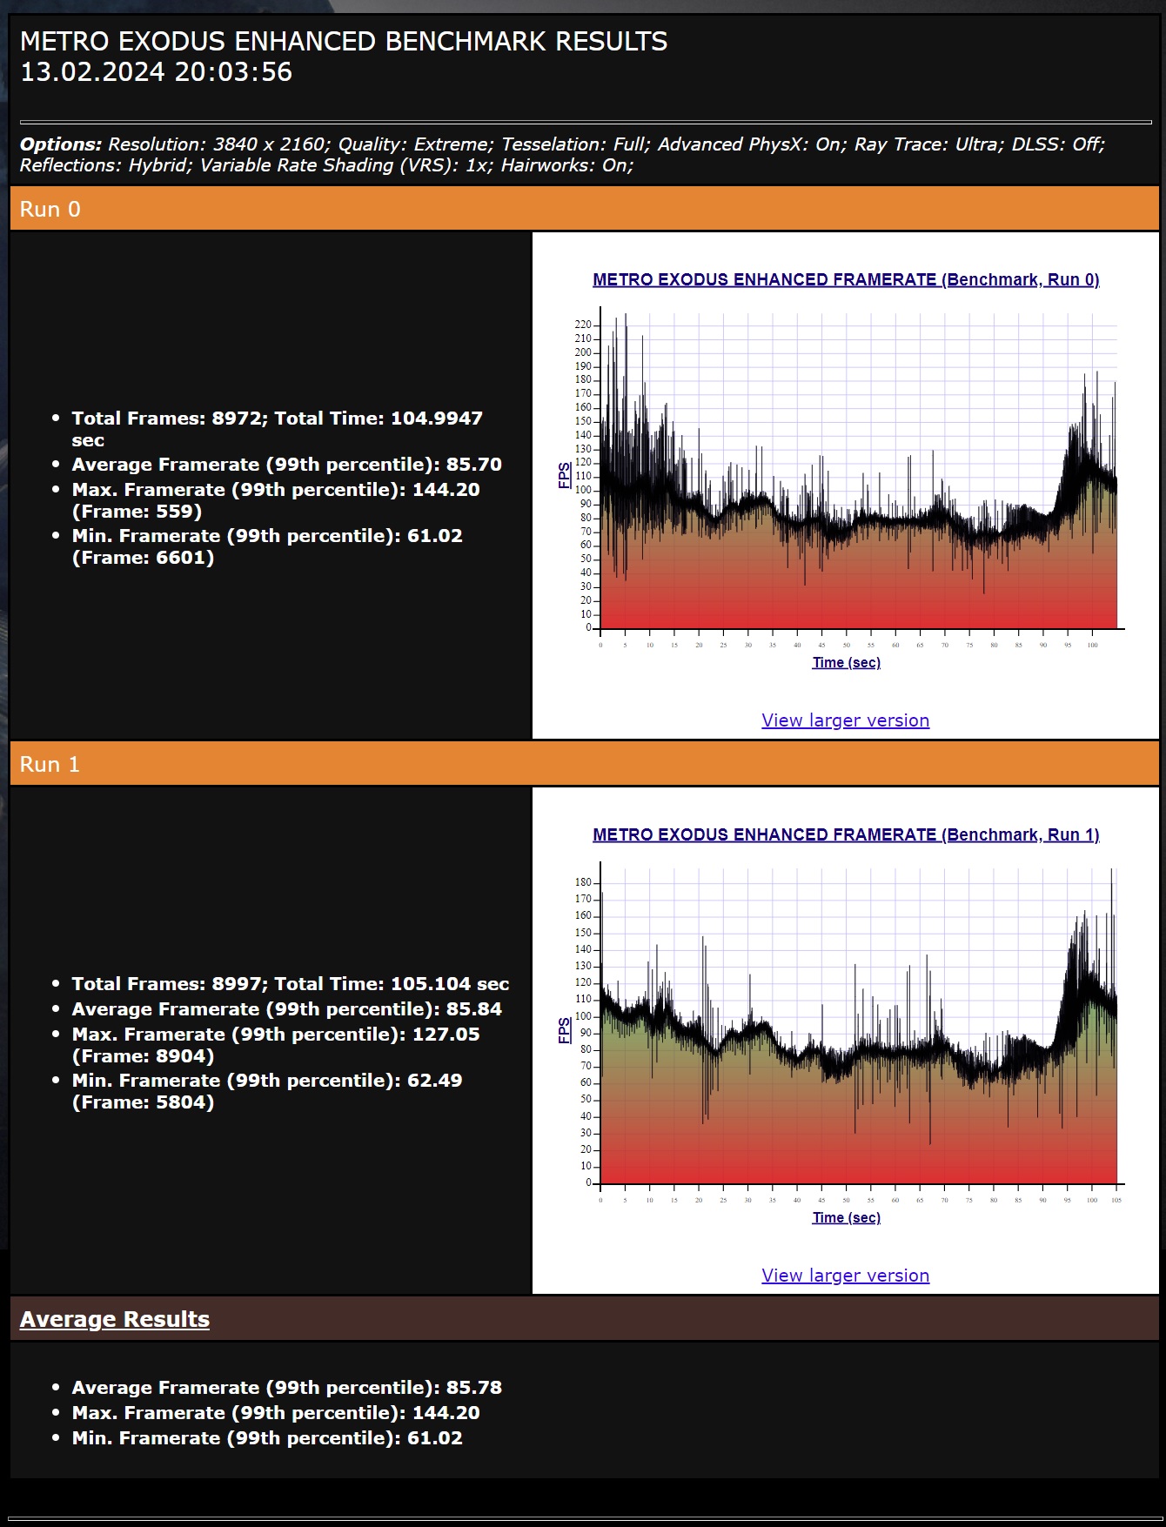Screen dimensions: 1166x1527
Task: Click the Run 0 framerate chart title
Action: pos(846,279)
